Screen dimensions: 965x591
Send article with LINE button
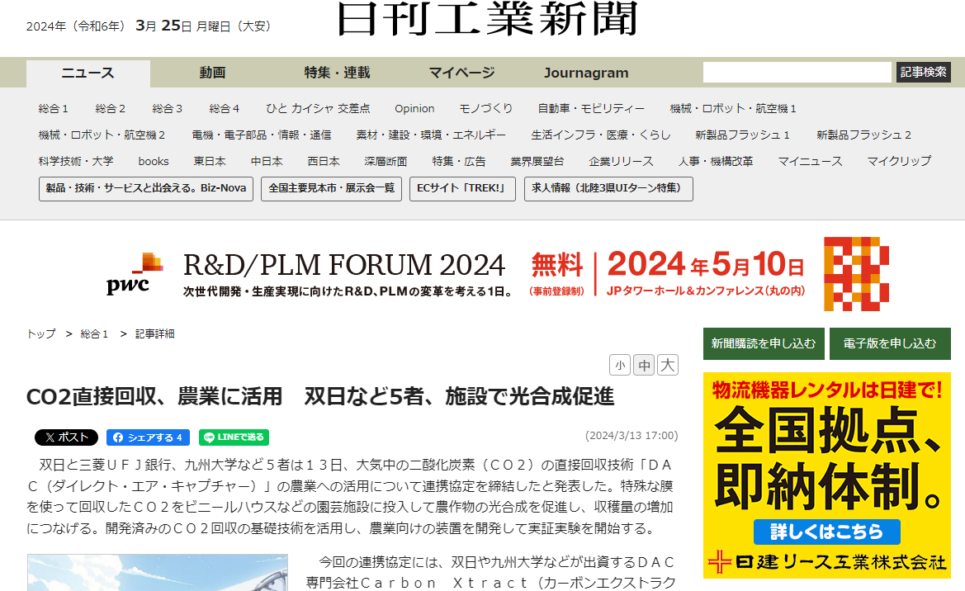(x=234, y=437)
